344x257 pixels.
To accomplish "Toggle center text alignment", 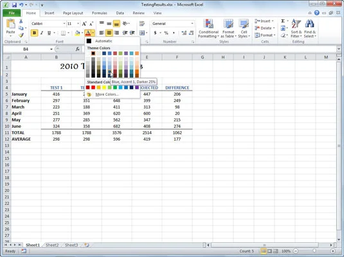I will 109,33.
